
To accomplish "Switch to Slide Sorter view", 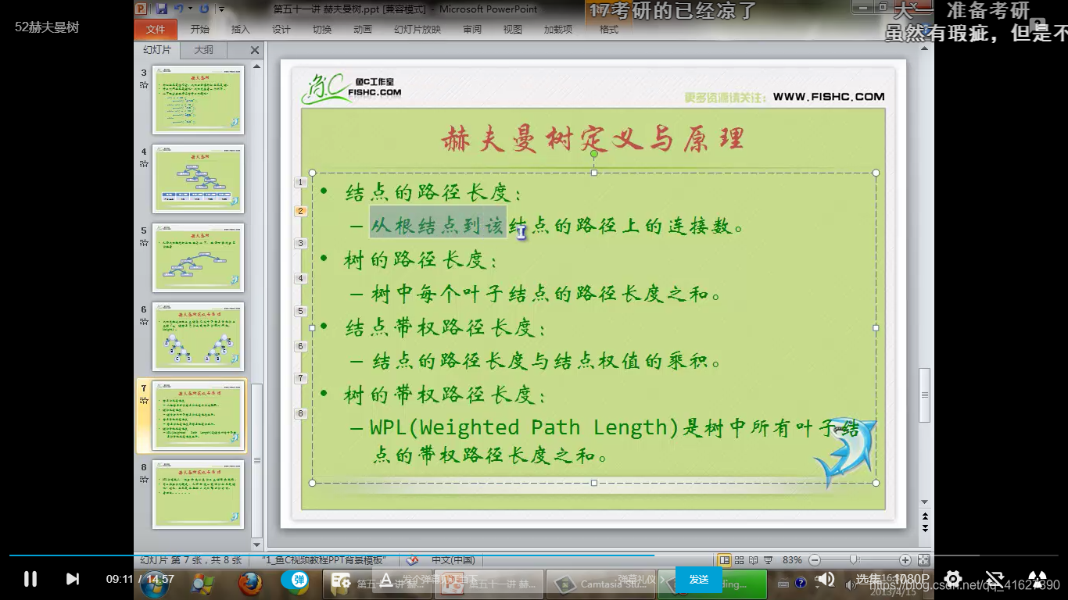I will coord(740,560).
